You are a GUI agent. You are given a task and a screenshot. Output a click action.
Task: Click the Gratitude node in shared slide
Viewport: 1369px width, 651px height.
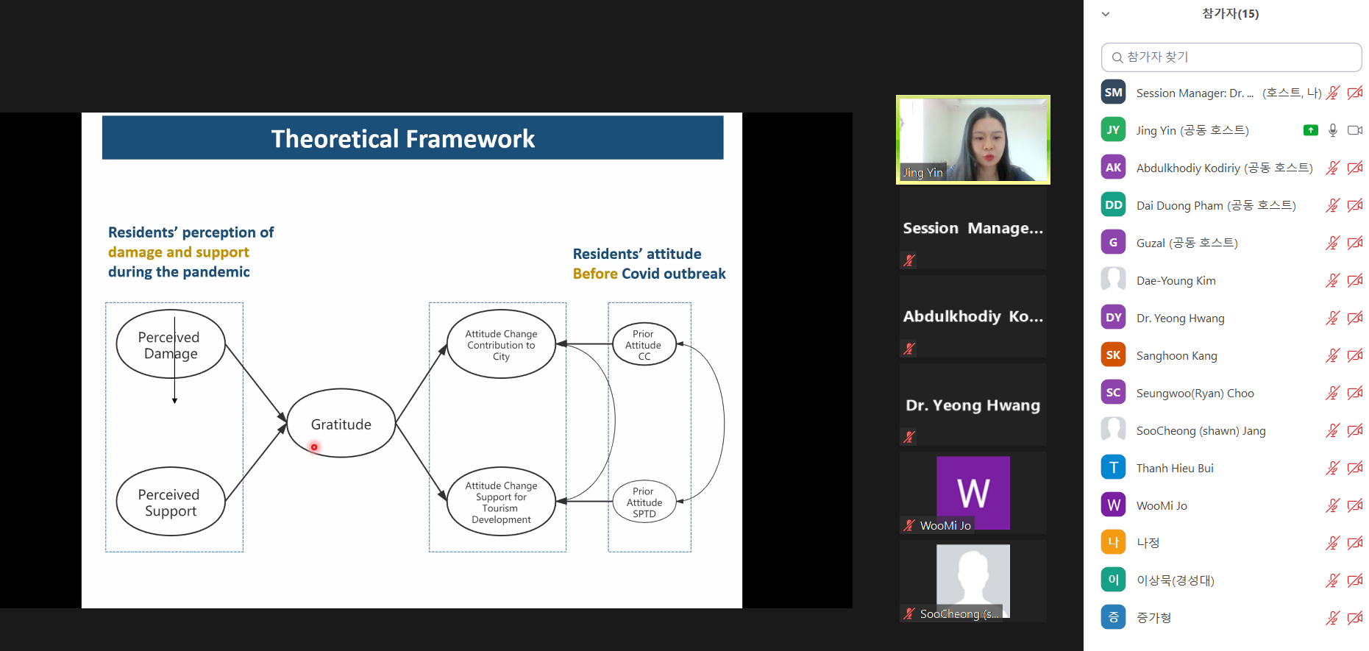click(341, 424)
